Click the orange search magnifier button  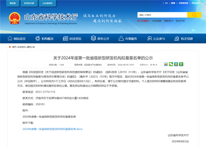(194, 15)
